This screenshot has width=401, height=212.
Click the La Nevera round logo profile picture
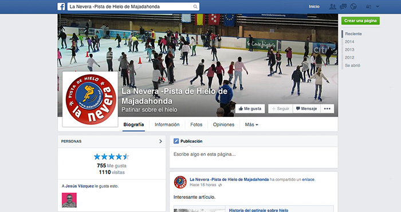pyautogui.click(x=91, y=99)
